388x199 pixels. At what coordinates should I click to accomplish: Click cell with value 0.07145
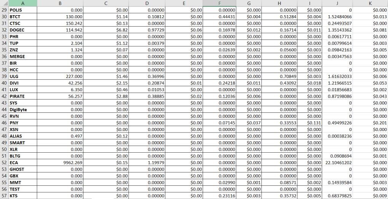tap(219, 123)
